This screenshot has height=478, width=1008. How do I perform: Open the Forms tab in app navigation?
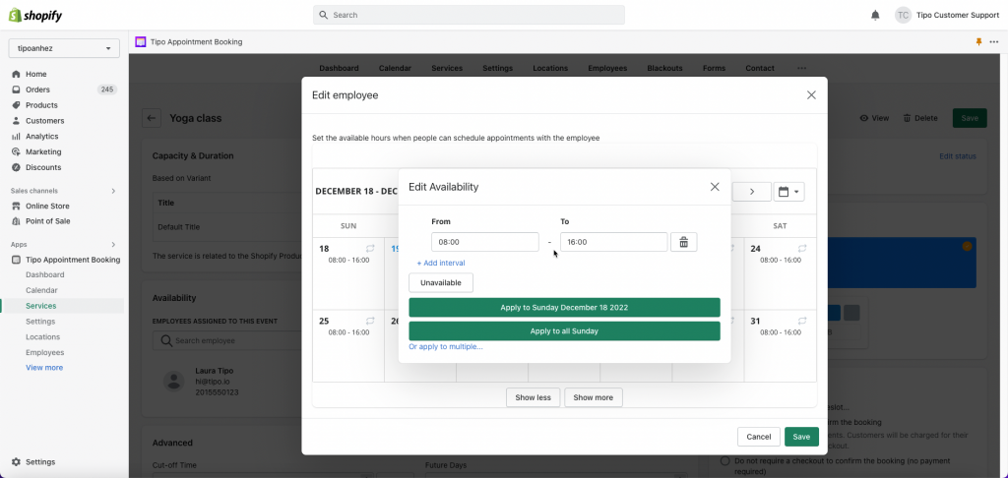tap(715, 68)
